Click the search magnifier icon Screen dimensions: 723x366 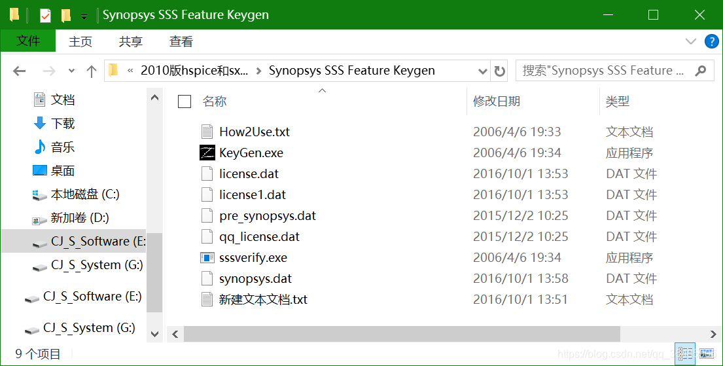[x=700, y=71]
